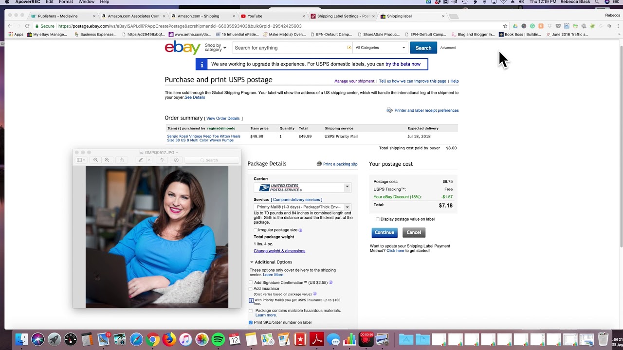This screenshot has width=623, height=350.
Task: Open Safari from the Dock
Action: (x=136, y=339)
